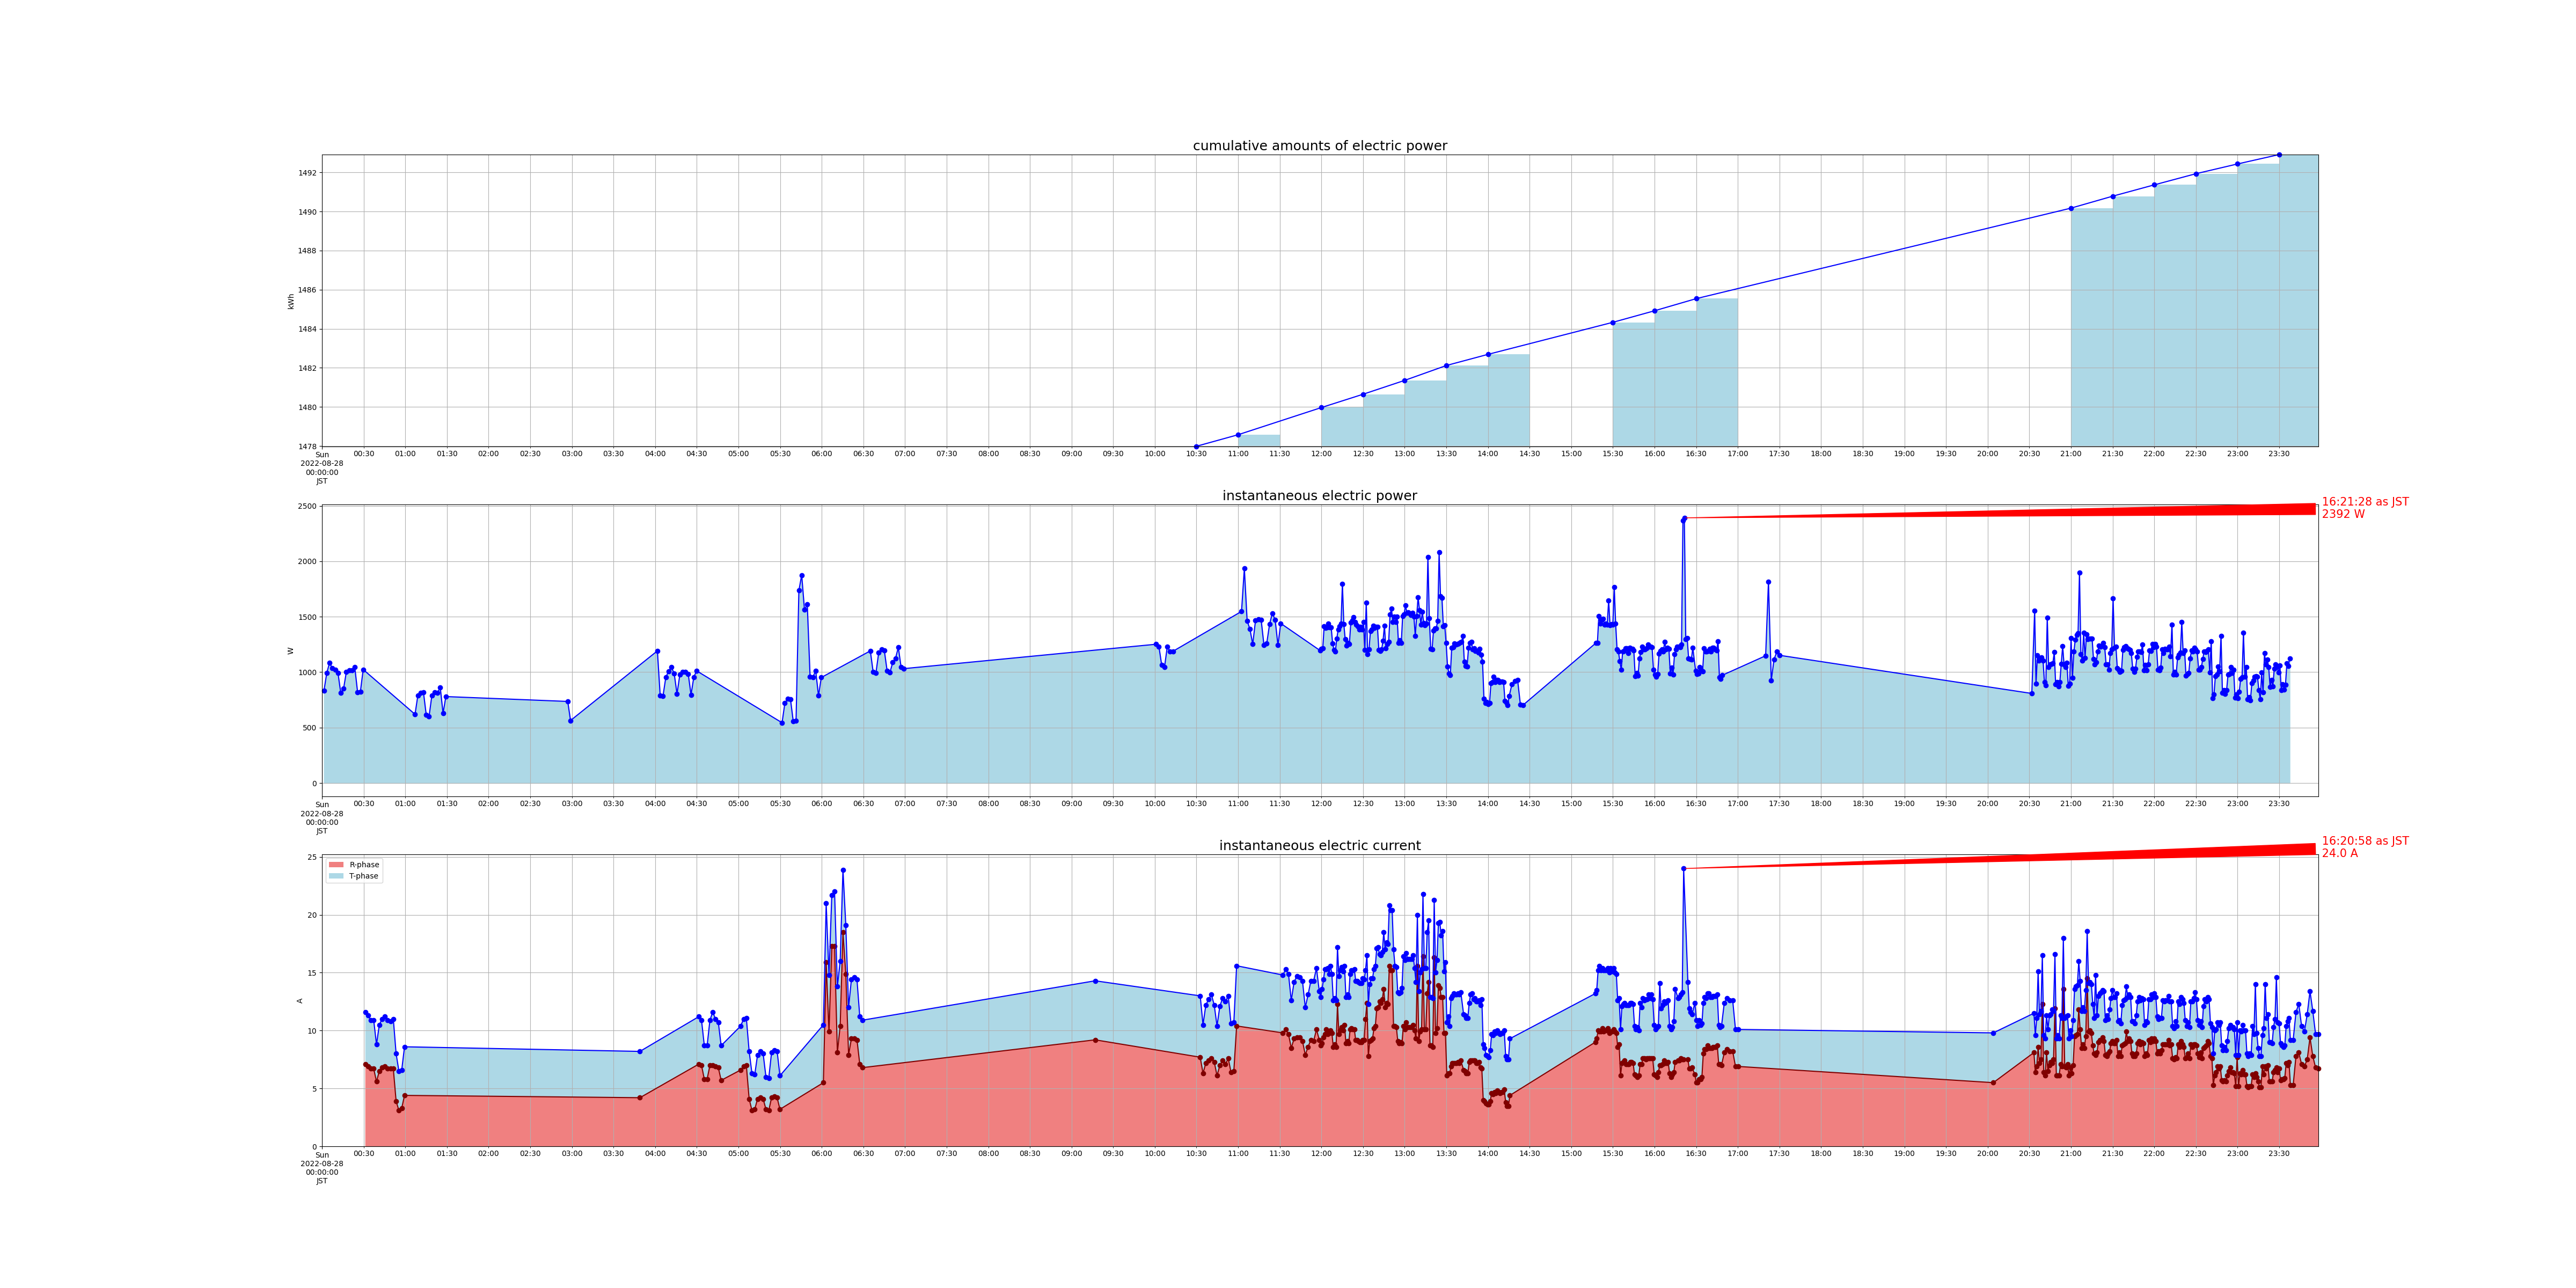
Task: Click the "A" y-axis label of current chart
Action: point(299,1001)
